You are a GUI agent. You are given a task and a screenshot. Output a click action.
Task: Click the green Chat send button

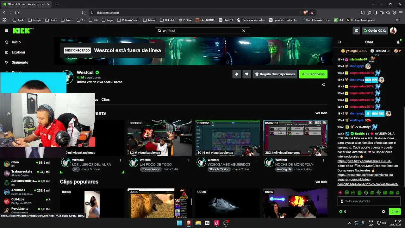pyautogui.click(x=395, y=212)
